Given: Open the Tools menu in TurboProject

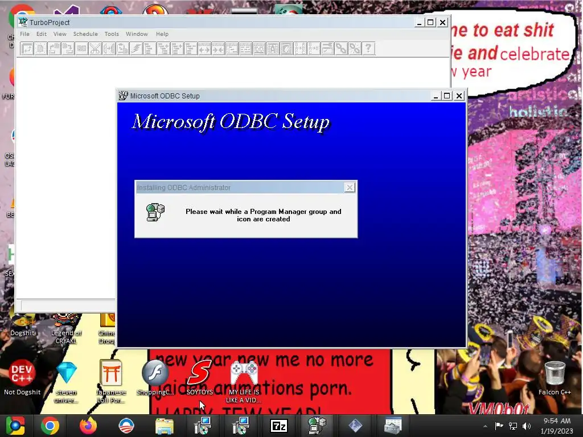Looking at the screenshot, I should tap(112, 34).
